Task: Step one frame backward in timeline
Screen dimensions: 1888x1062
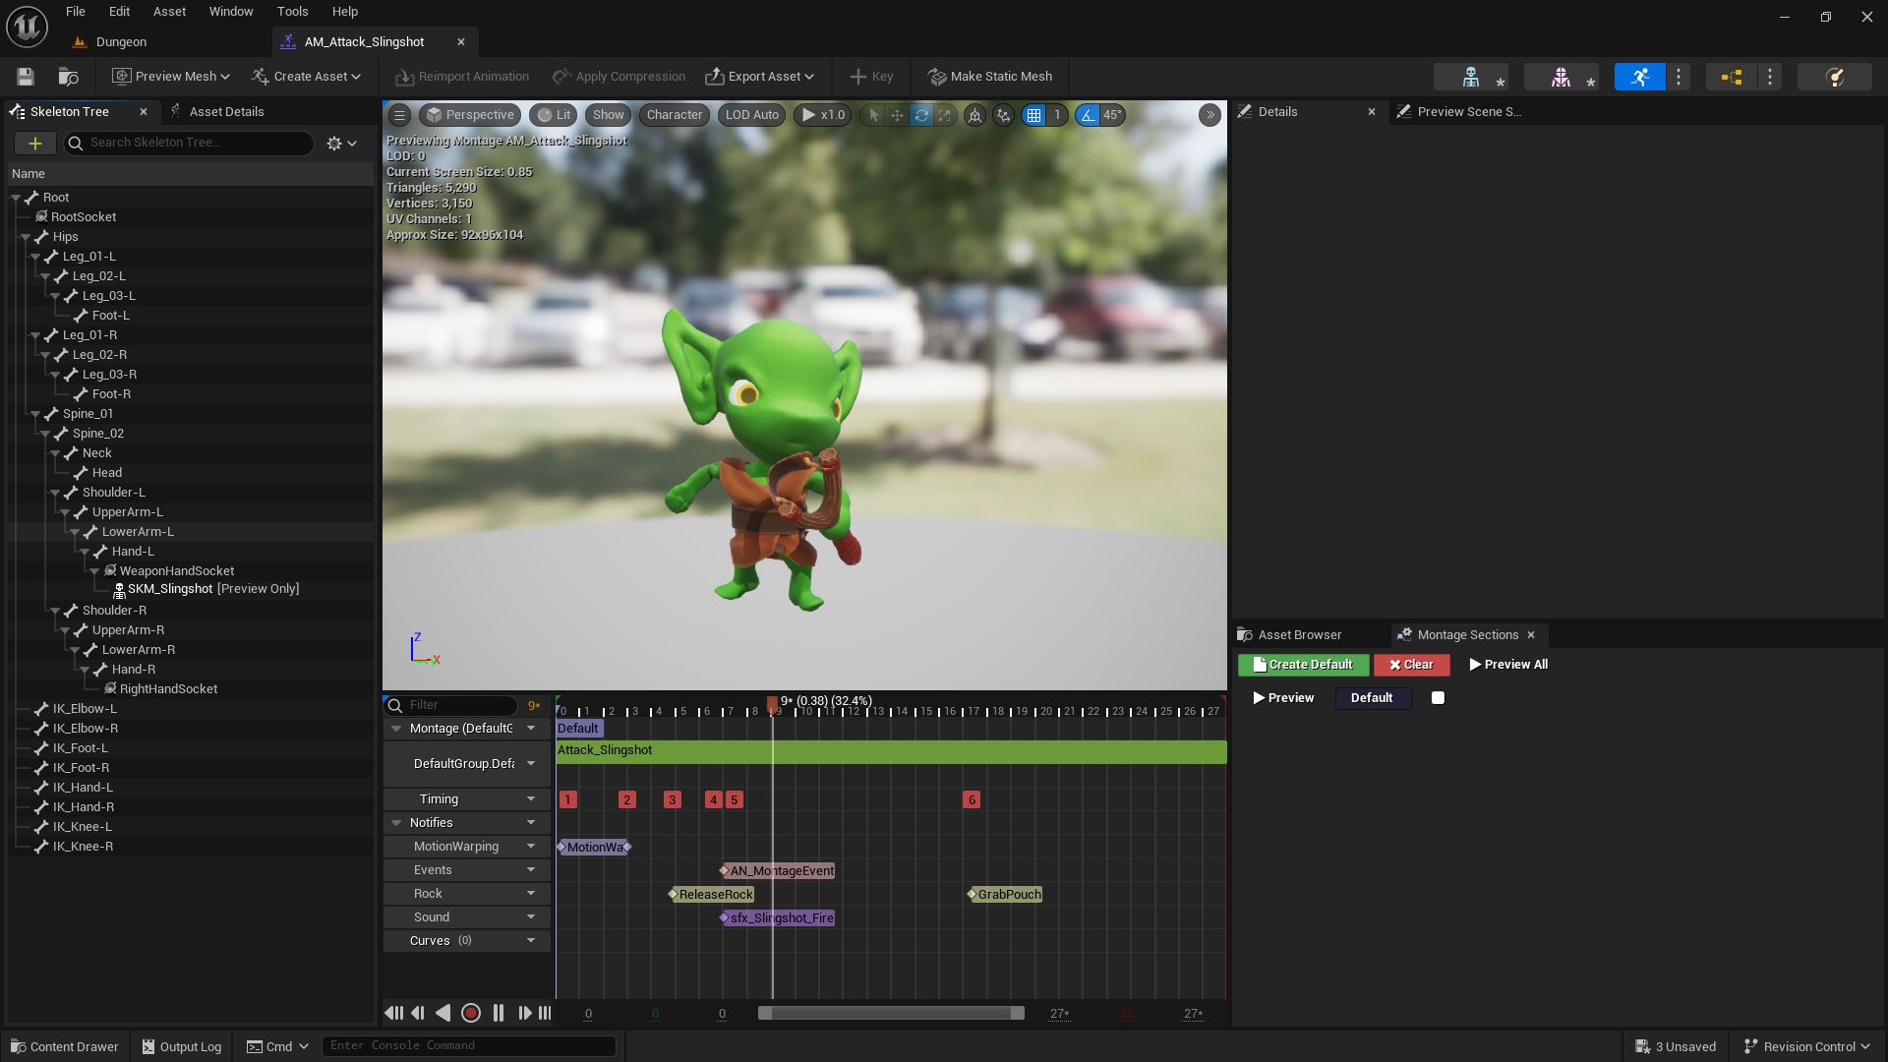Action: coord(418,1013)
